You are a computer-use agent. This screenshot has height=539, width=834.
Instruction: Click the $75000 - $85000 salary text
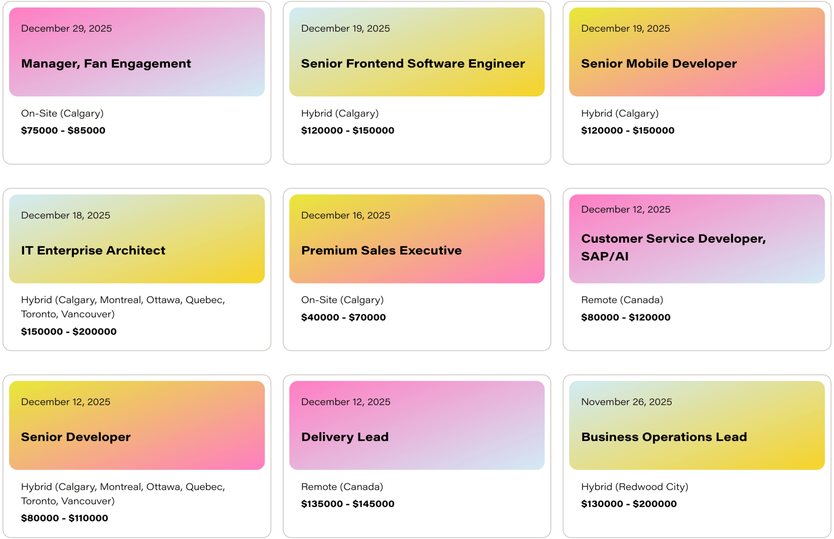pyautogui.click(x=63, y=130)
